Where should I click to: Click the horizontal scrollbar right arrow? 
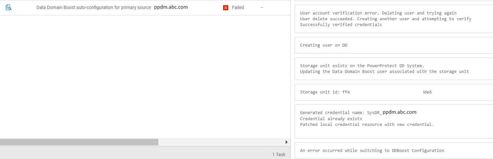287,142
